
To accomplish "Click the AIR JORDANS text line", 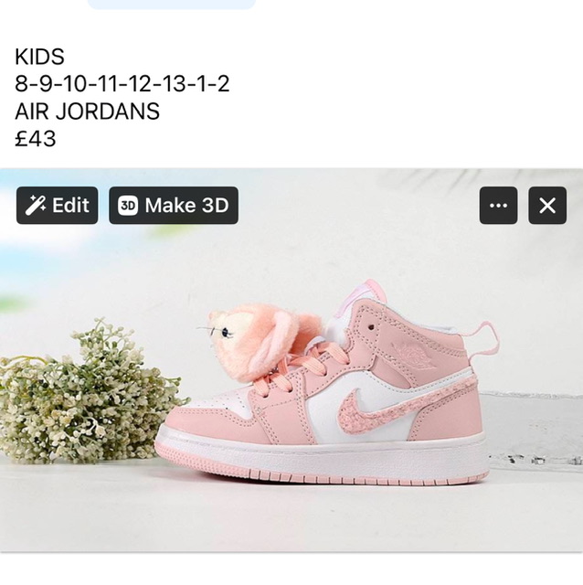I will pos(88,112).
